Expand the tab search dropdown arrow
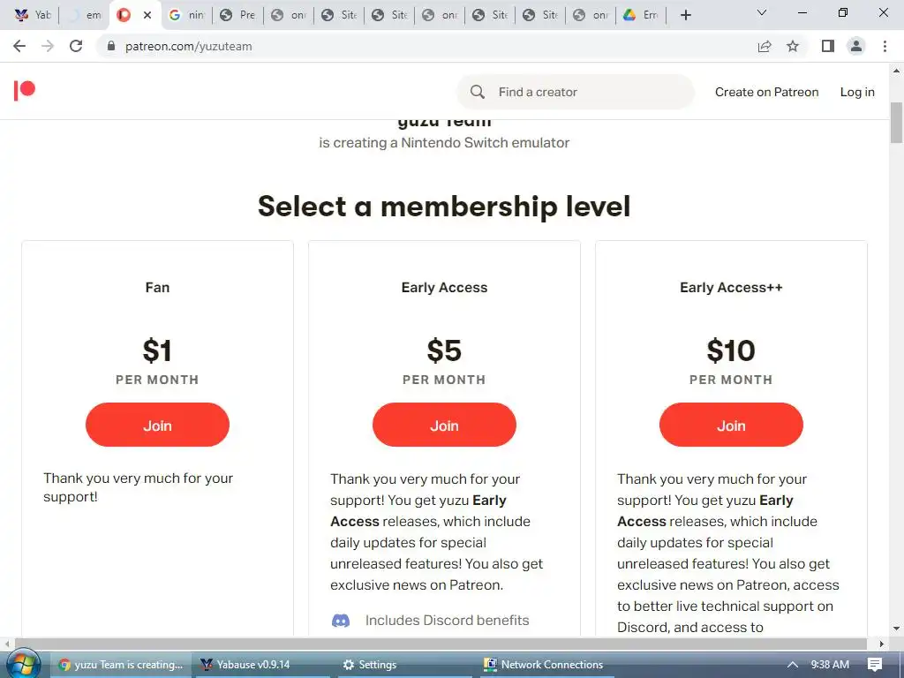The image size is (904, 678). (x=762, y=13)
